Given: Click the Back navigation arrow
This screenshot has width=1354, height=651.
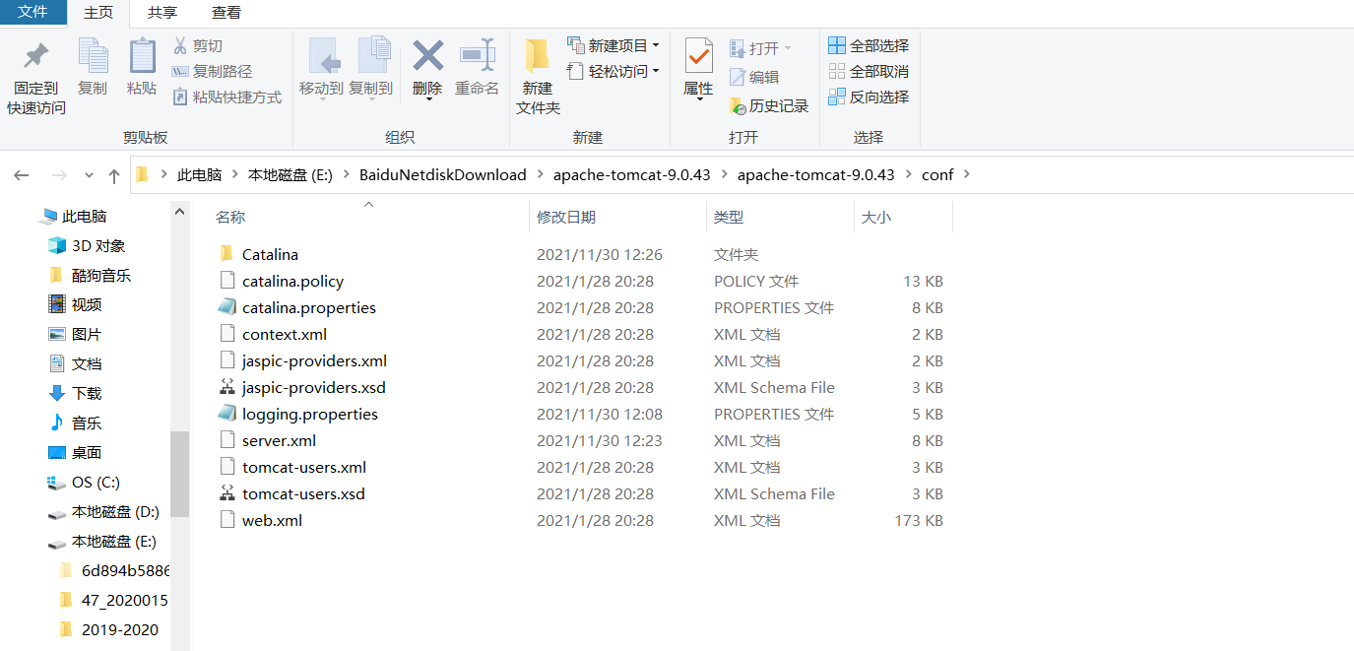Looking at the screenshot, I should pyautogui.click(x=22, y=175).
